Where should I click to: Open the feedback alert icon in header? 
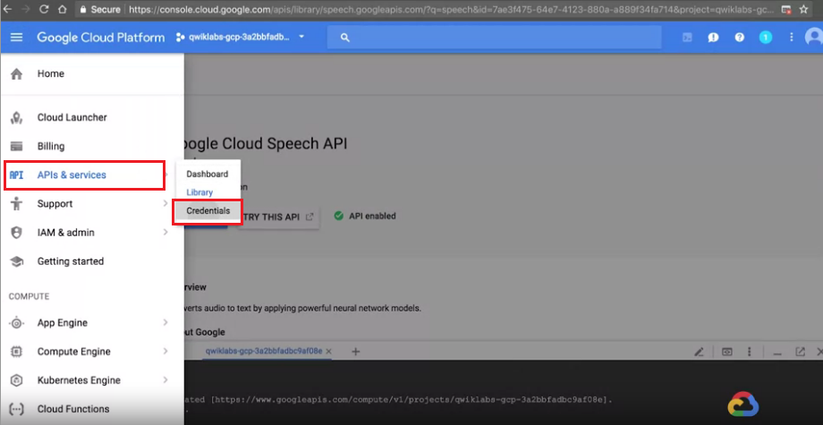713,38
